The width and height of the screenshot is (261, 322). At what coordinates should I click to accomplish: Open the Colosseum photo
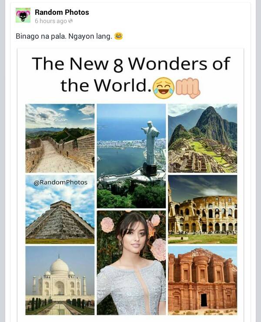(203, 209)
